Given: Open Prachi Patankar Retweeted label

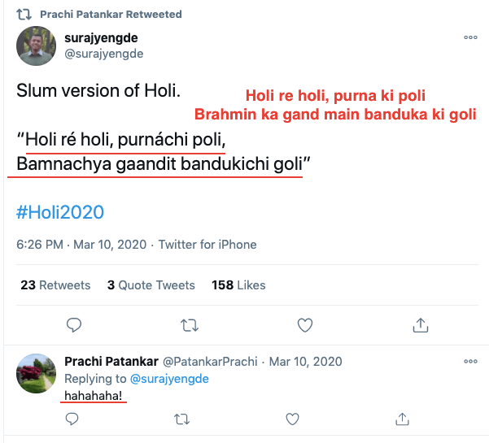Looking at the screenshot, I should tap(123, 15).
